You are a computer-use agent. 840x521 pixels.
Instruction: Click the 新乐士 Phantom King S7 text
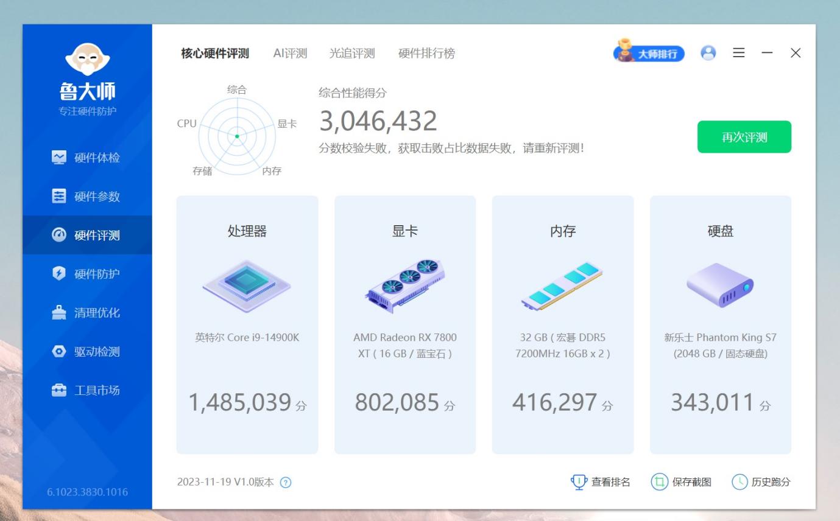[721, 345]
